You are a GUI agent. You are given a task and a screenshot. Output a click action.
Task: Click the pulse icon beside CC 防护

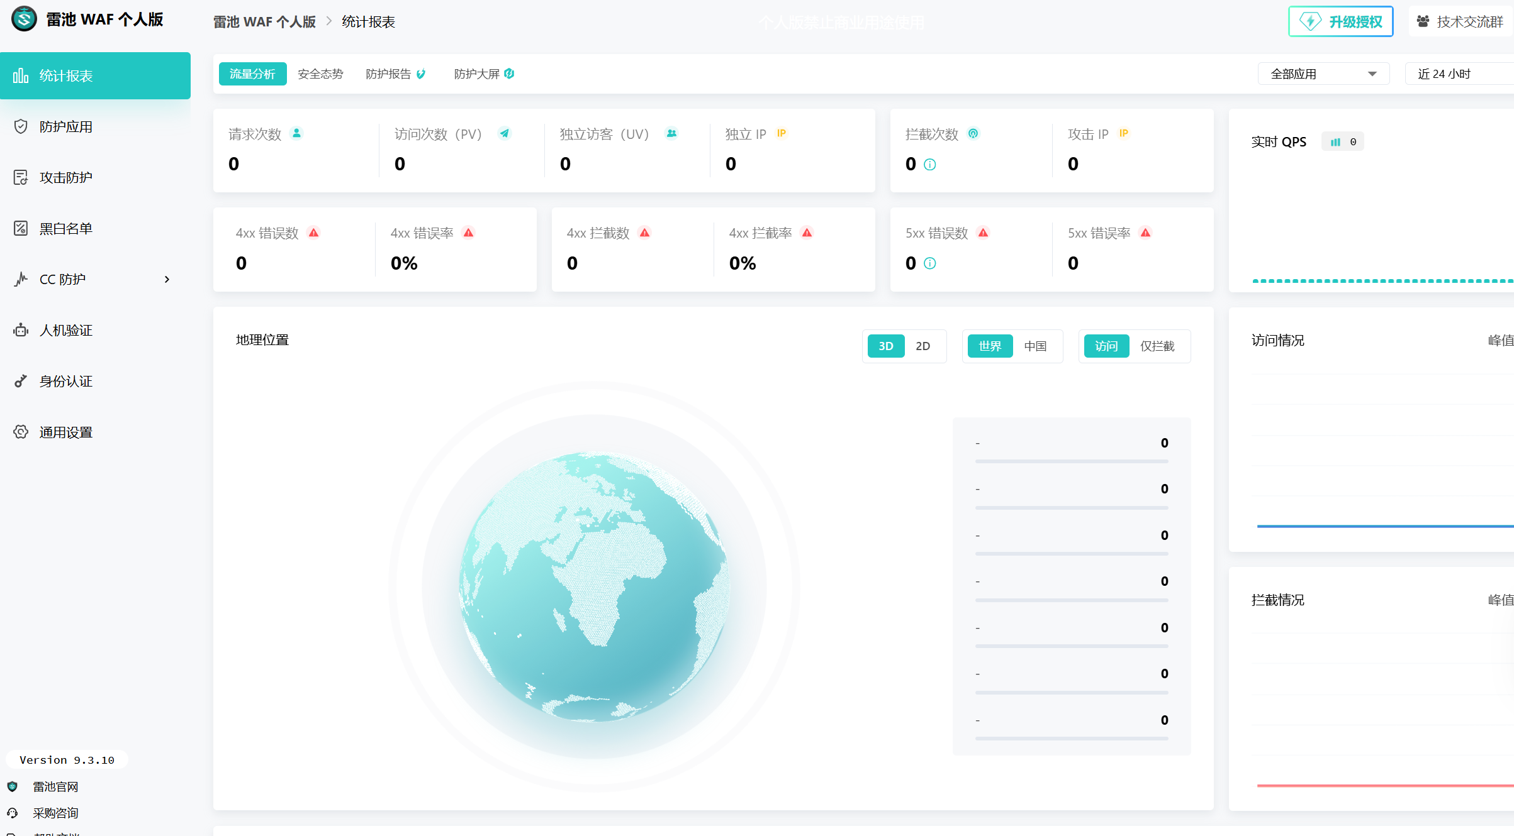point(21,279)
